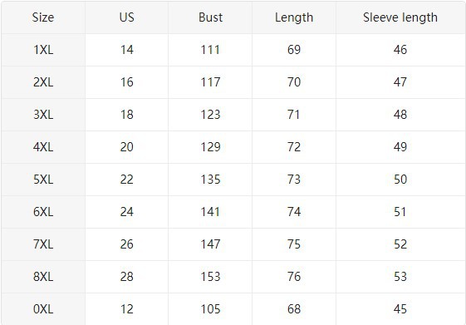Screen dimensions: 466x325
Task: Click the 5XL size cell
Action: 43,180
